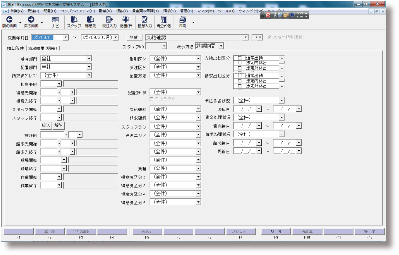Screen dimensions: 399x255
Task: Open the 勤怠(N) menu
Action: tap(105, 11)
